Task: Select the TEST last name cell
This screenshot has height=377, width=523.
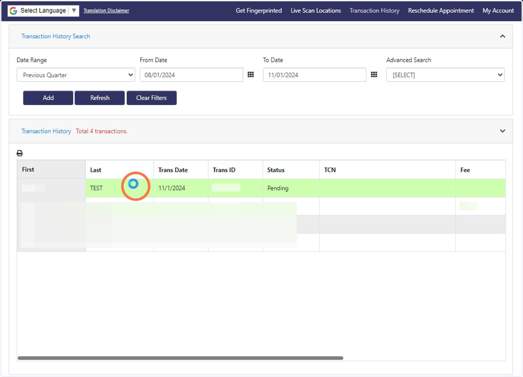Action: 119,188
